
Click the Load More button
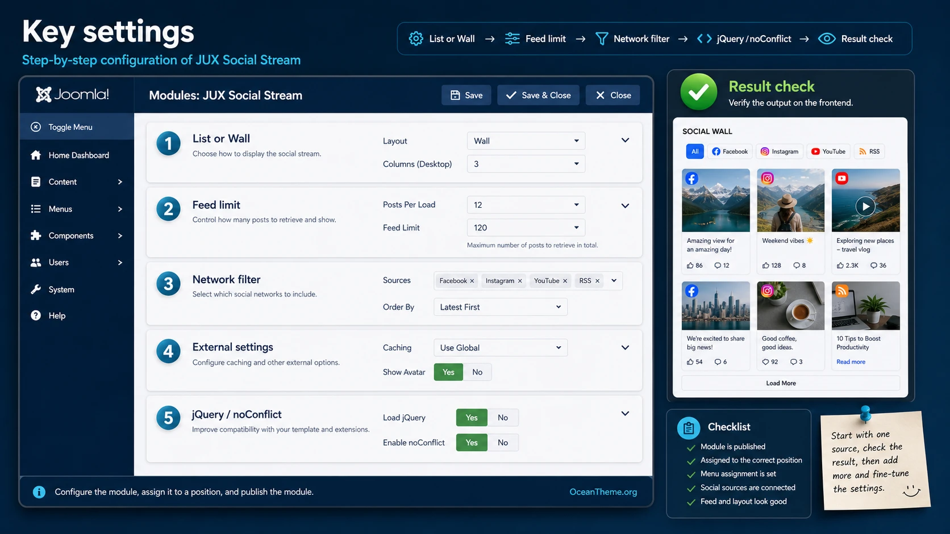pyautogui.click(x=790, y=383)
